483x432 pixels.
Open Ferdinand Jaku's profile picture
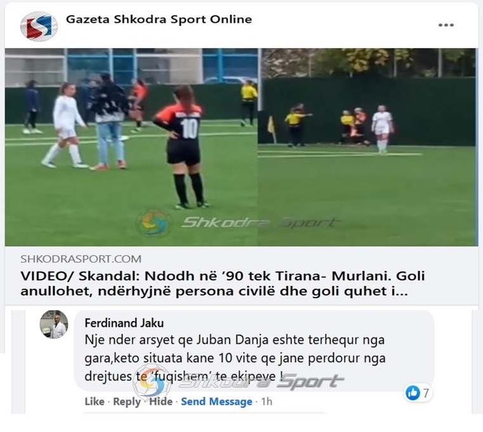[54, 324]
